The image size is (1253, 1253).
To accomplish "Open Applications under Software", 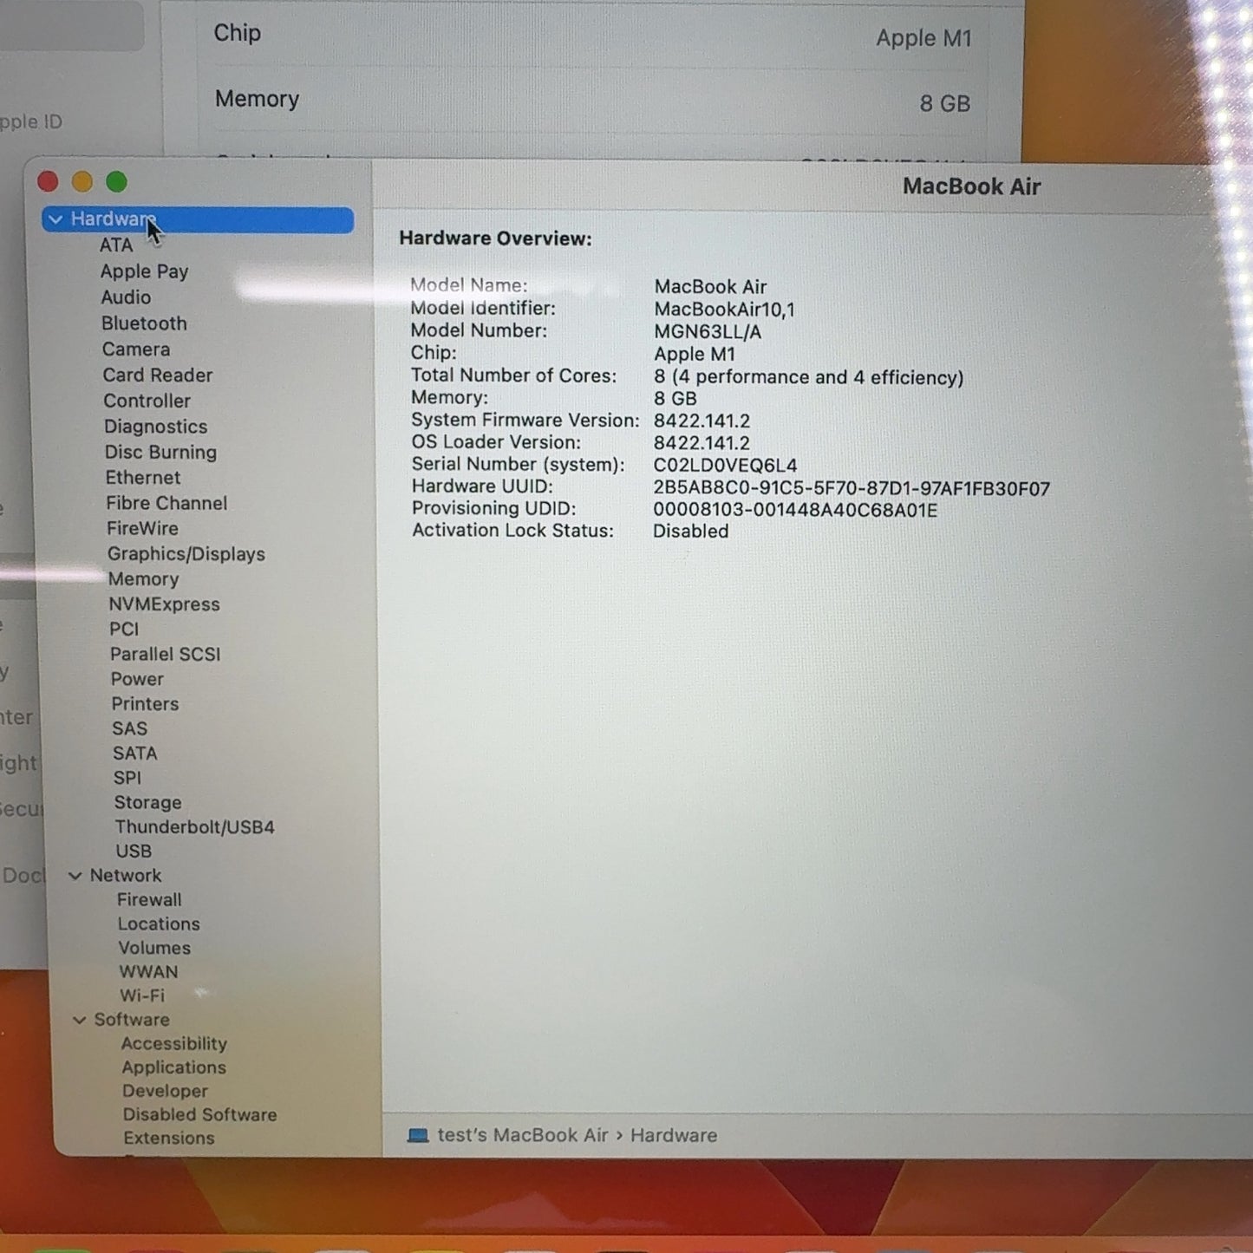I will (173, 1067).
